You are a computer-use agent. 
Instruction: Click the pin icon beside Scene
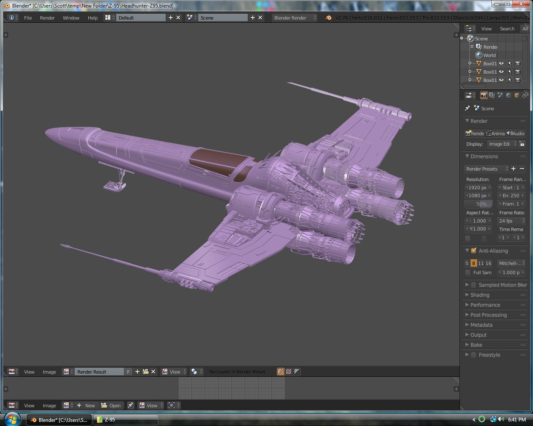click(x=467, y=108)
